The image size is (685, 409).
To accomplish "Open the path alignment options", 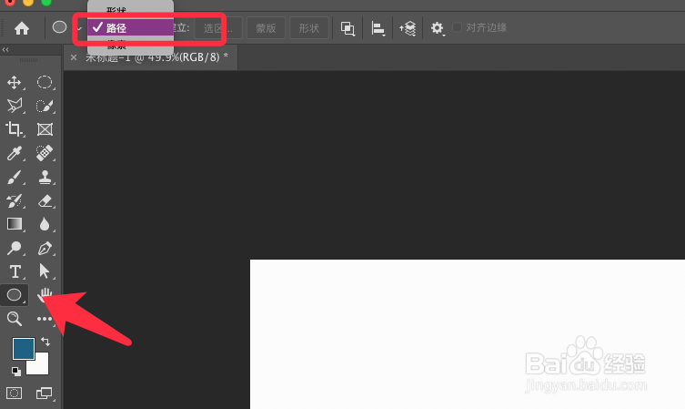I will pyautogui.click(x=378, y=29).
